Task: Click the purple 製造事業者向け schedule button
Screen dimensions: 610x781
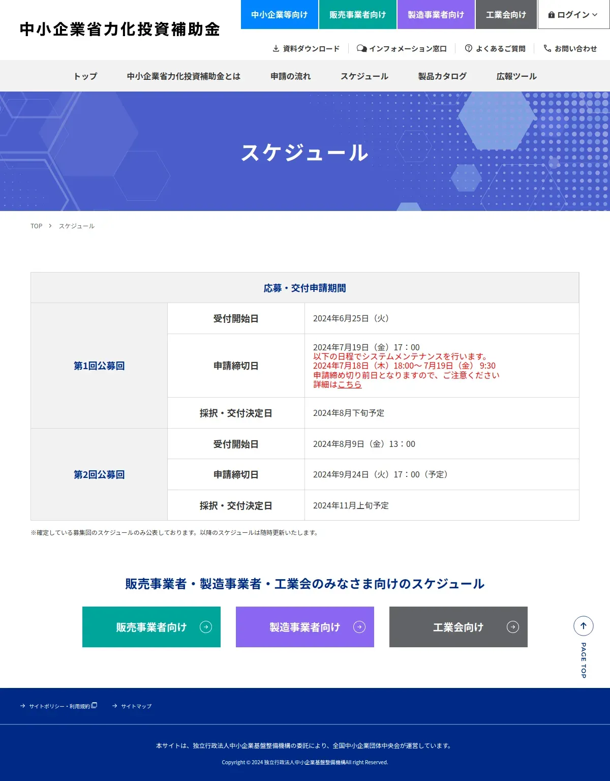Action: pyautogui.click(x=305, y=627)
